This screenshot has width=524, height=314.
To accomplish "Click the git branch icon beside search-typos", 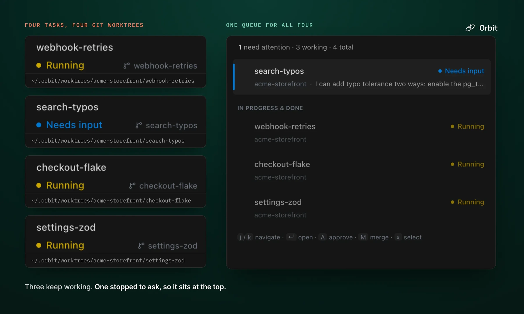I will pyautogui.click(x=139, y=125).
